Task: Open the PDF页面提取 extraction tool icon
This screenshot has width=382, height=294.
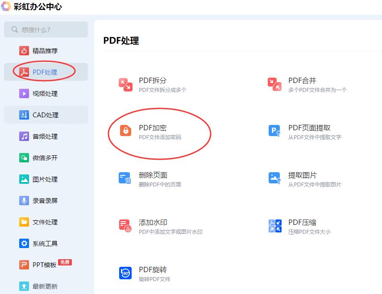Action: pyautogui.click(x=275, y=131)
